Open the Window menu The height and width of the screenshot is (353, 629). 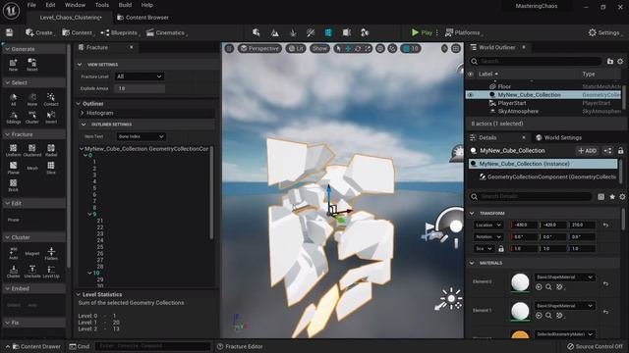coord(75,5)
